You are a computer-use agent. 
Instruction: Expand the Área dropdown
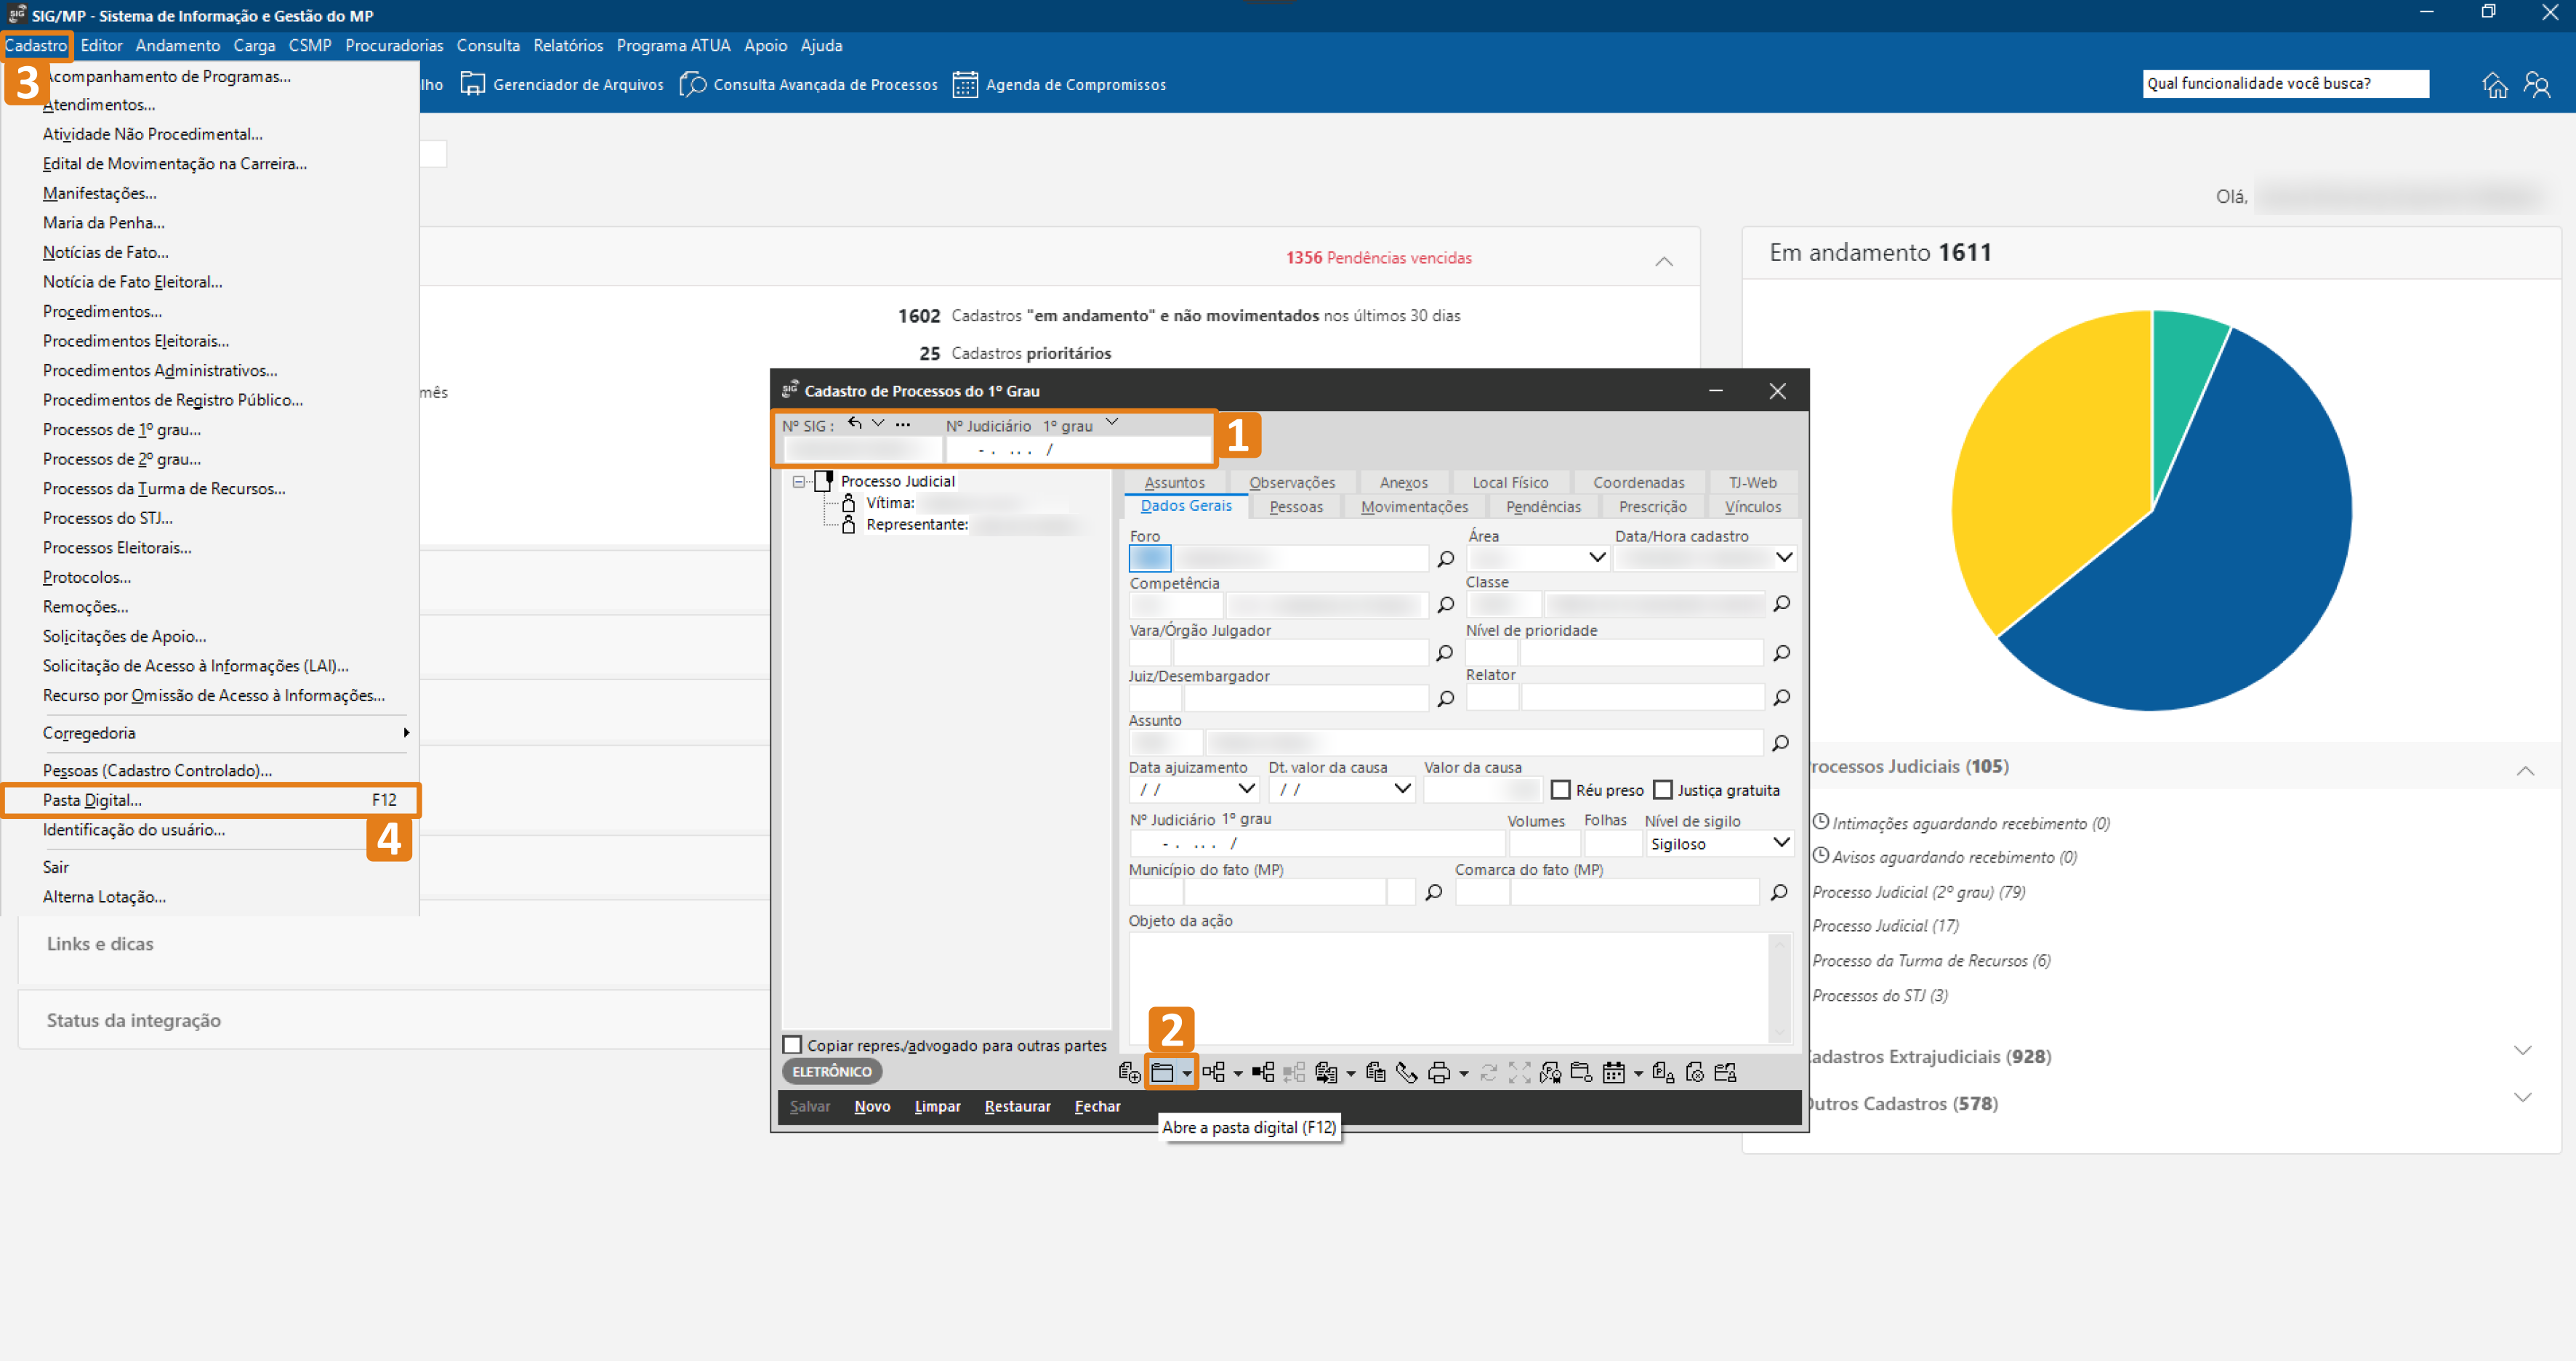pyautogui.click(x=1597, y=557)
